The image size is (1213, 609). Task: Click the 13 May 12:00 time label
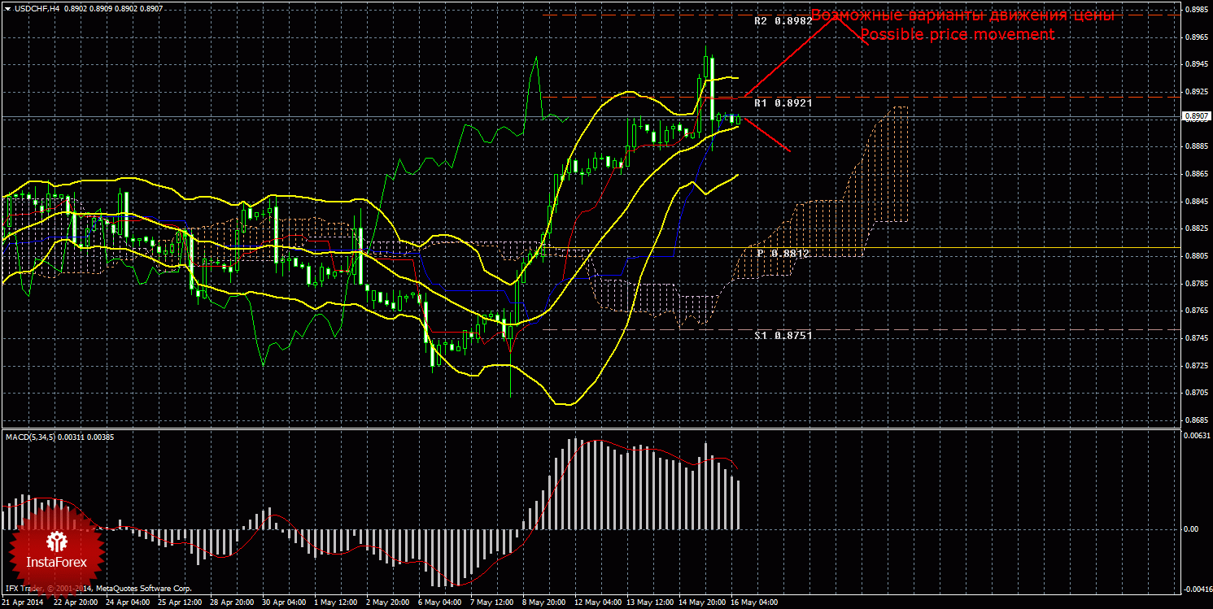tap(649, 603)
